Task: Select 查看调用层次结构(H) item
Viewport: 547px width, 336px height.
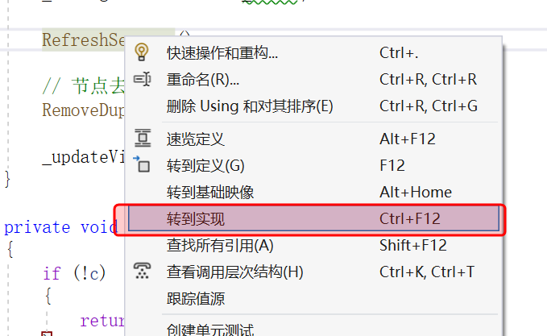Action: click(x=313, y=272)
